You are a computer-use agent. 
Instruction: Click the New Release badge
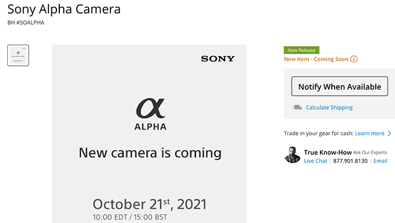pos(301,50)
